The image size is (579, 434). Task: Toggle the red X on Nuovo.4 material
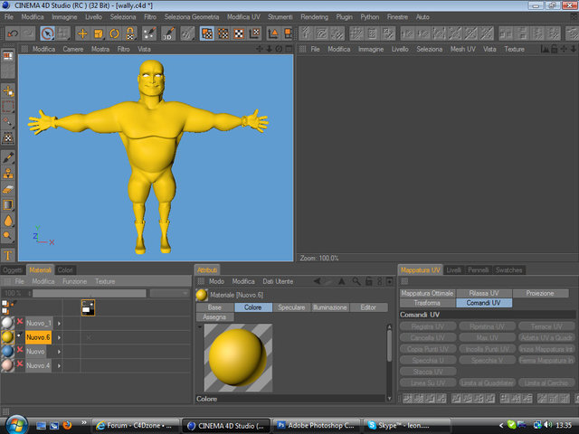click(19, 365)
